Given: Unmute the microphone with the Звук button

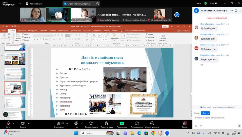Looking at the screenshot, I should pos(8,123).
